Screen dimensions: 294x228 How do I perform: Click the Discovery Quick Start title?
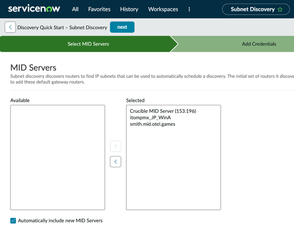point(62,27)
